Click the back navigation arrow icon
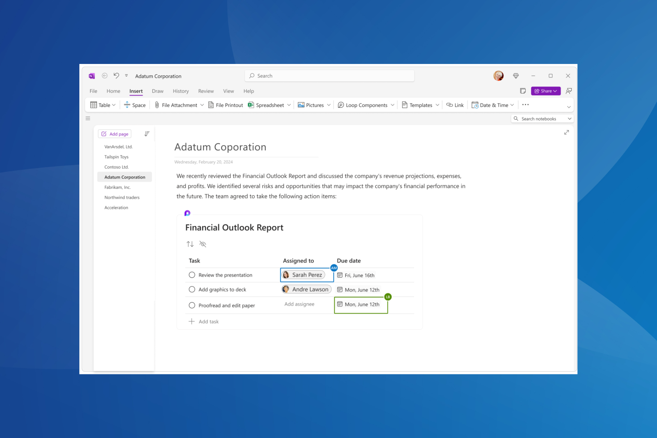This screenshot has width=657, height=438. point(105,76)
